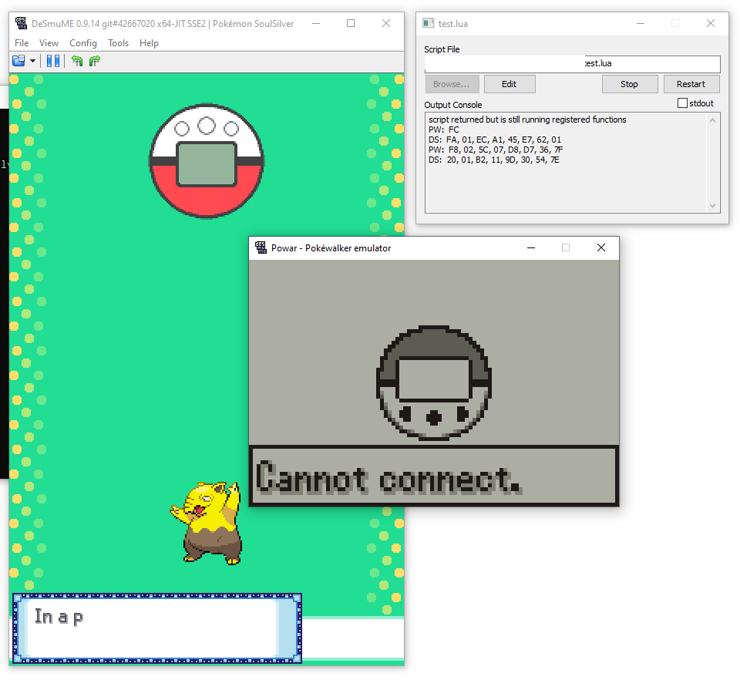This screenshot has height=680, width=740.
Task: Maximize the DeSmuME window
Action: 351,23
